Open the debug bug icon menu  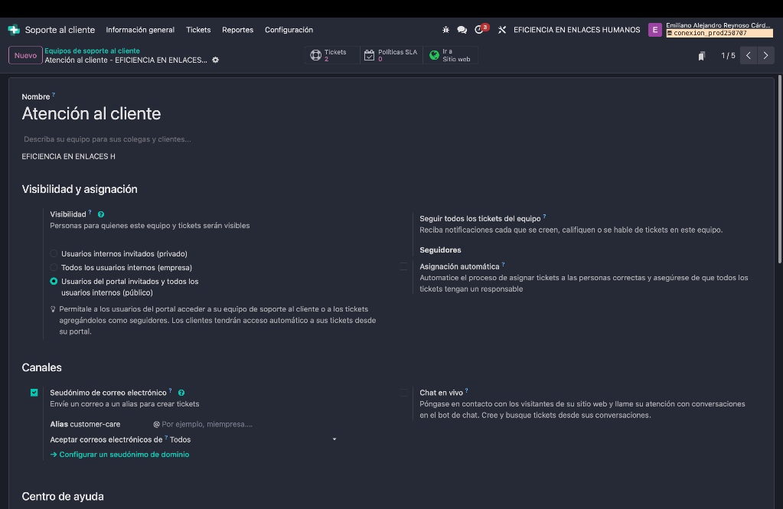pos(446,30)
